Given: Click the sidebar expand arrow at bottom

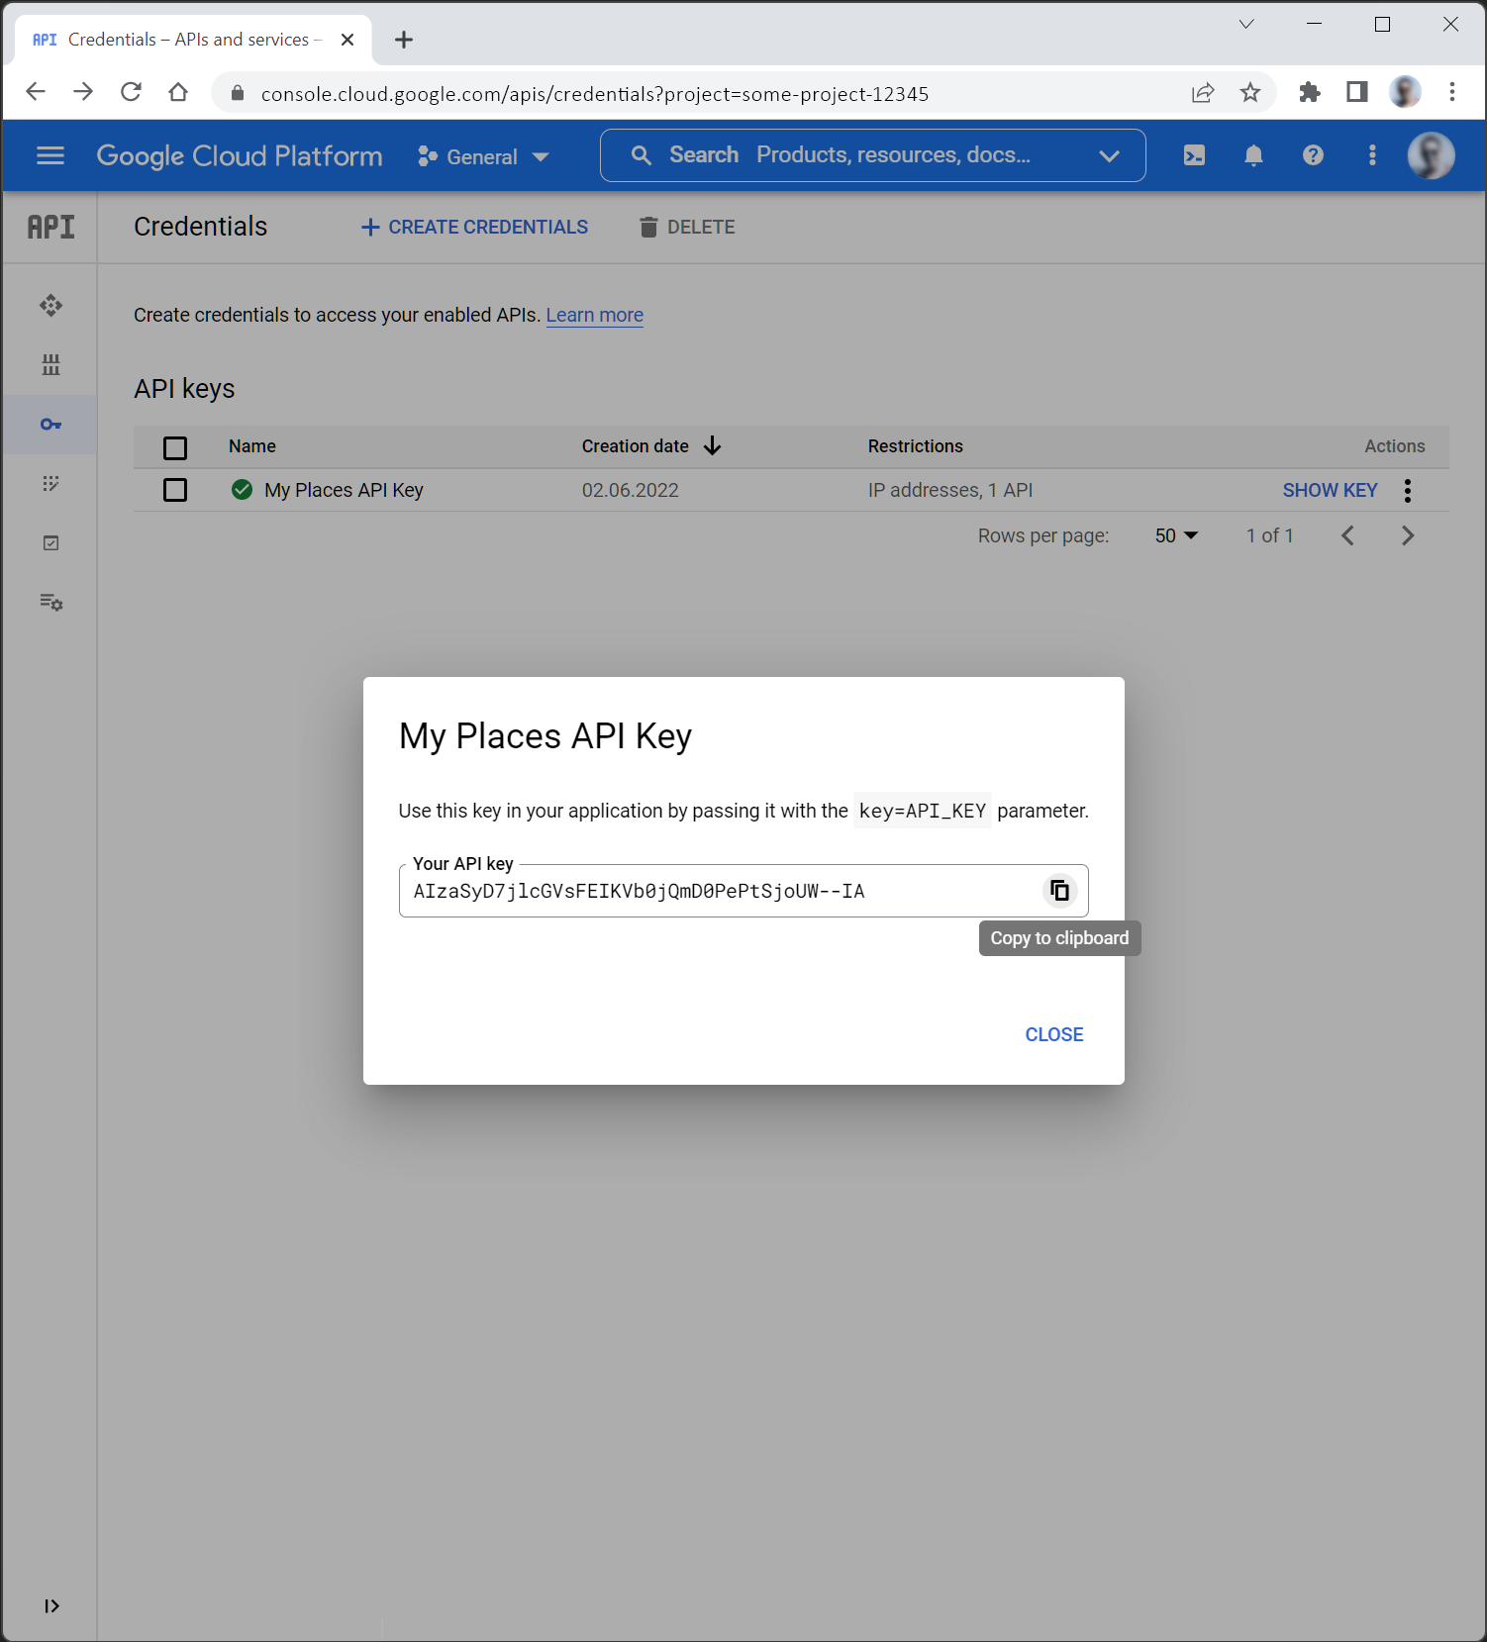Looking at the screenshot, I should (51, 1605).
